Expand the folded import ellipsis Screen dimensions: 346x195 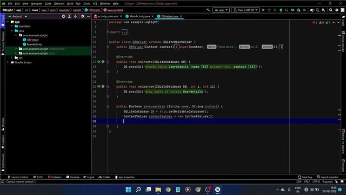click(124, 32)
